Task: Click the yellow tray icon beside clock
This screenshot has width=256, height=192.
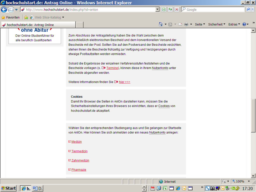Action: point(237,188)
